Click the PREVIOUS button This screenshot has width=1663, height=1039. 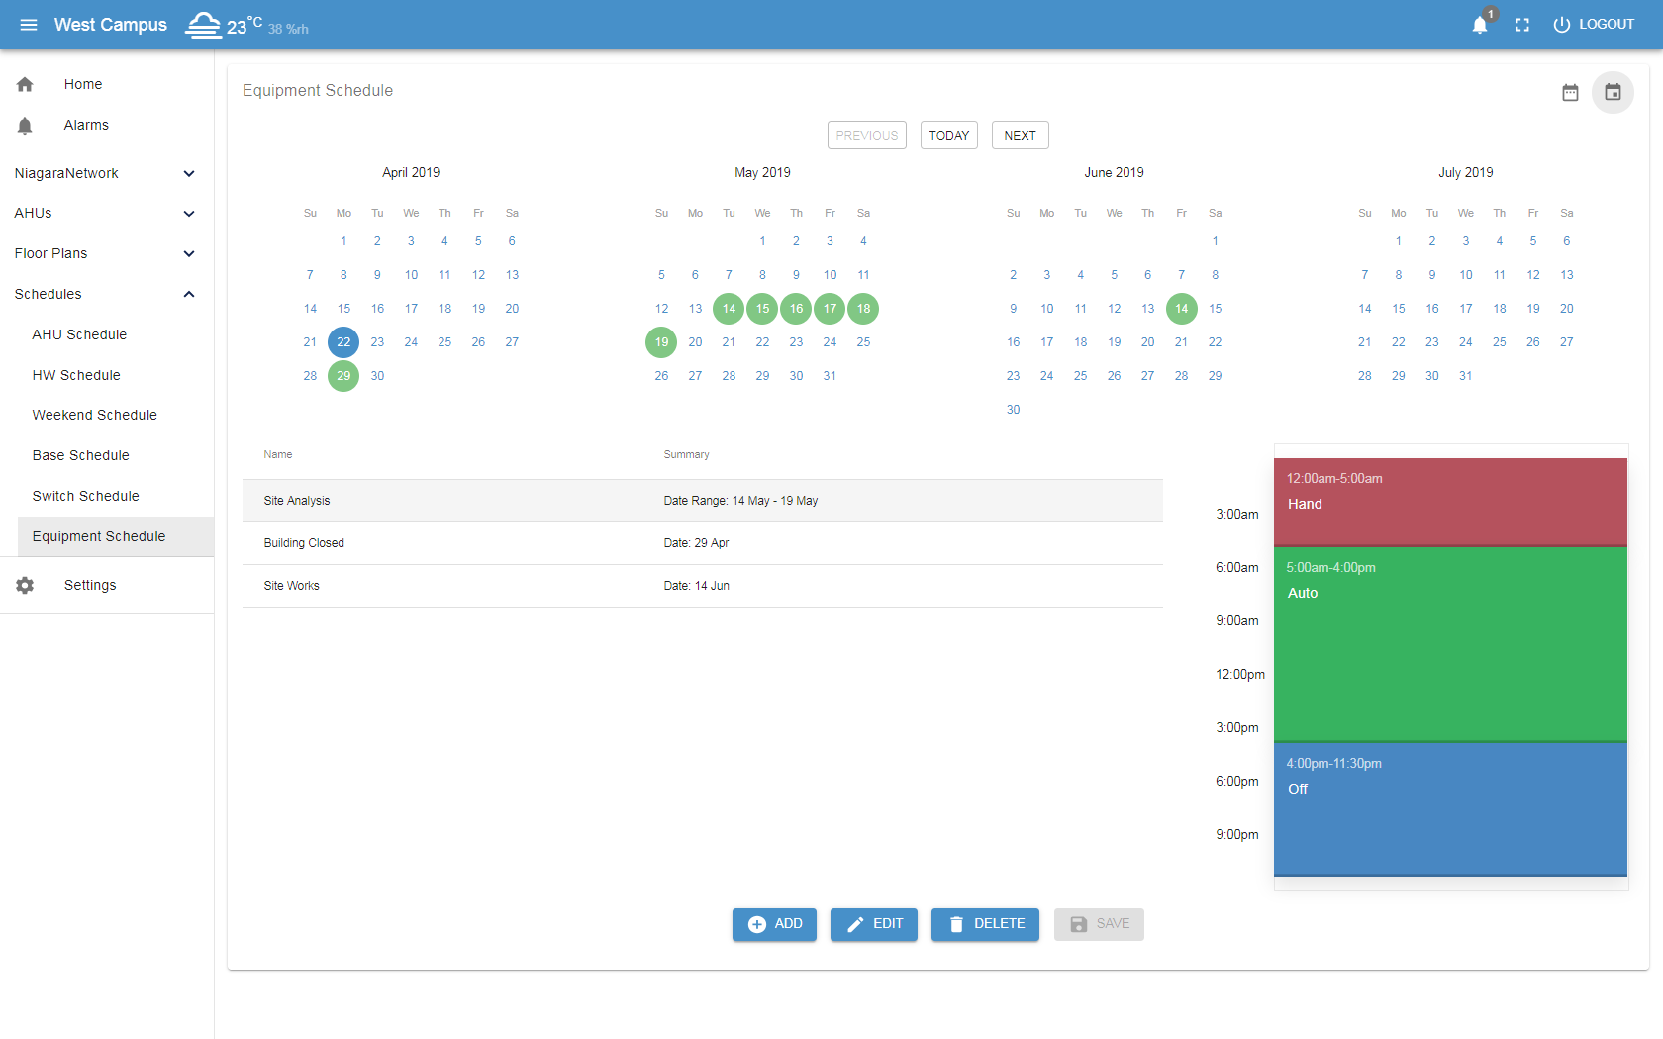pos(867,135)
